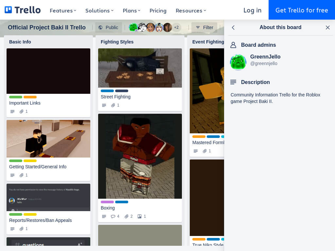
Task: Click attachment icon on Important Links card
Action: 22,111
